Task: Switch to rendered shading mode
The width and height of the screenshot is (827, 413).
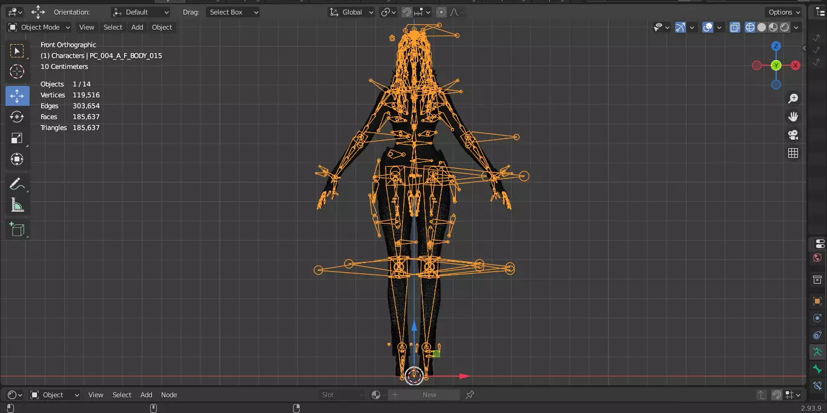Action: [785, 27]
